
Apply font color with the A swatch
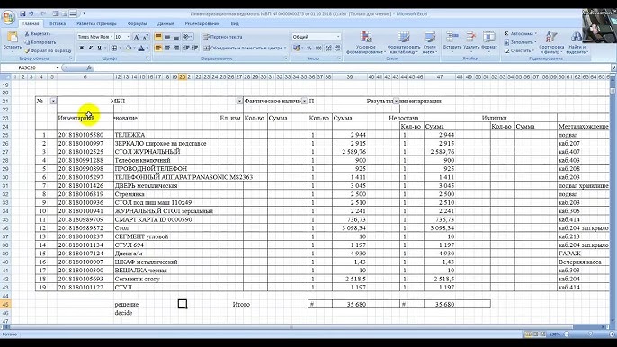(x=141, y=48)
